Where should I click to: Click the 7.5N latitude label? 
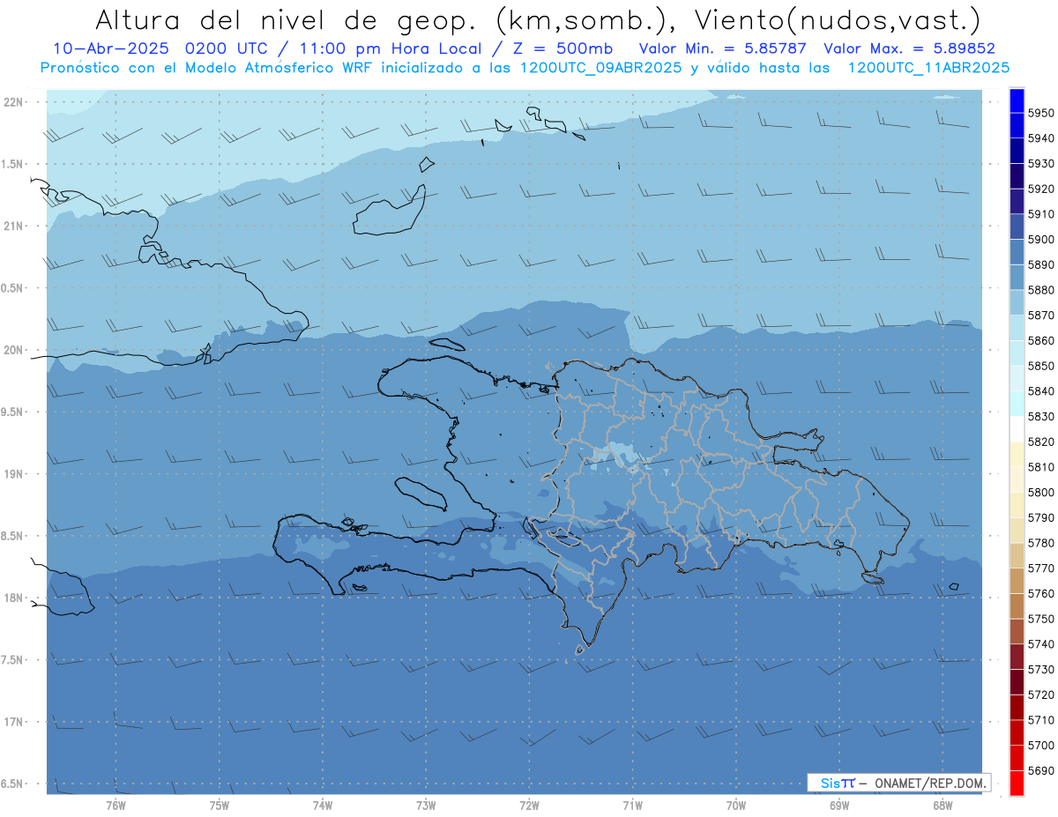pyautogui.click(x=13, y=660)
